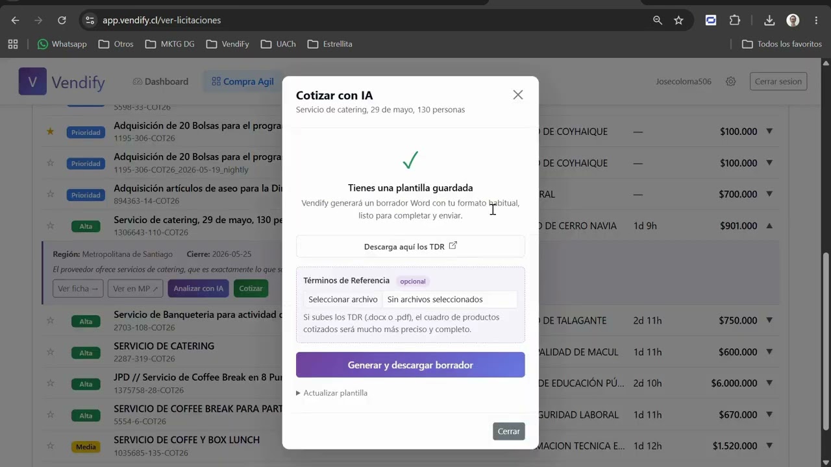Expand the second $100.000 Coyhaique row
The height and width of the screenshot is (467, 831).
769,162
